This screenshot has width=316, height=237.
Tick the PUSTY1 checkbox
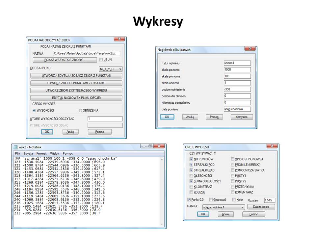coord(232,176)
